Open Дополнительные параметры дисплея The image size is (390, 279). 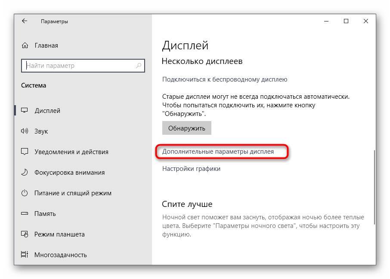[218, 152]
